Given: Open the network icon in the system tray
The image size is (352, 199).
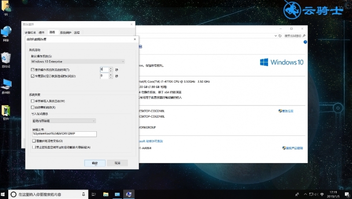Looking at the screenshot, I should pos(312,194).
